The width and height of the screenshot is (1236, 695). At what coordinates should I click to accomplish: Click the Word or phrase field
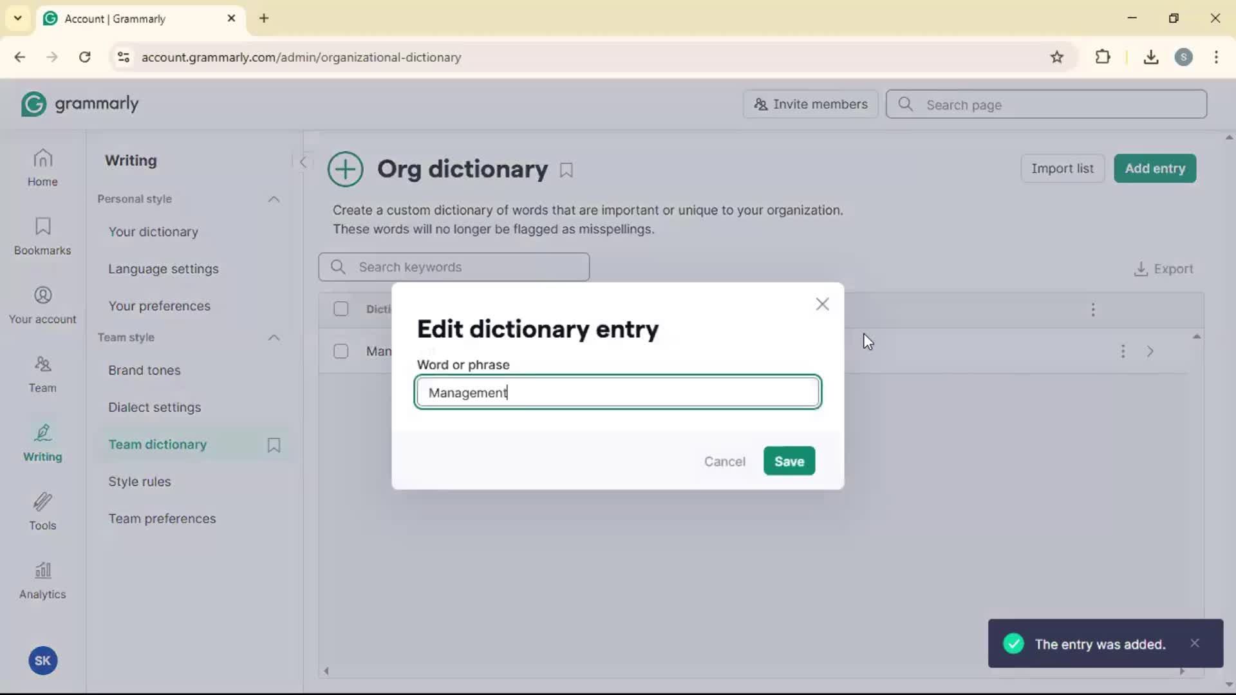617,392
